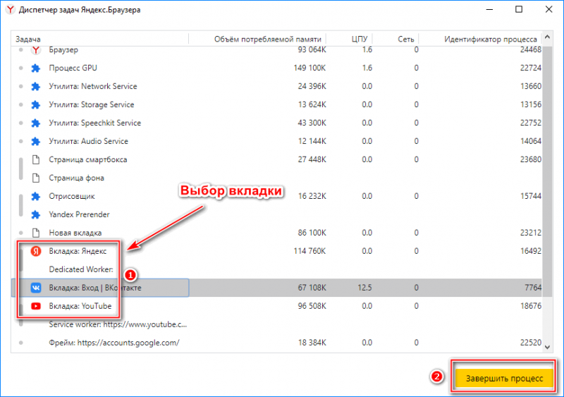Select the Отрисовщик row
Viewport: 564px width, 397px height.
pos(276,196)
